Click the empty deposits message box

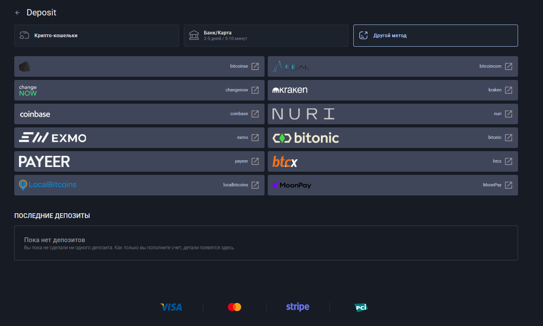pos(266,243)
